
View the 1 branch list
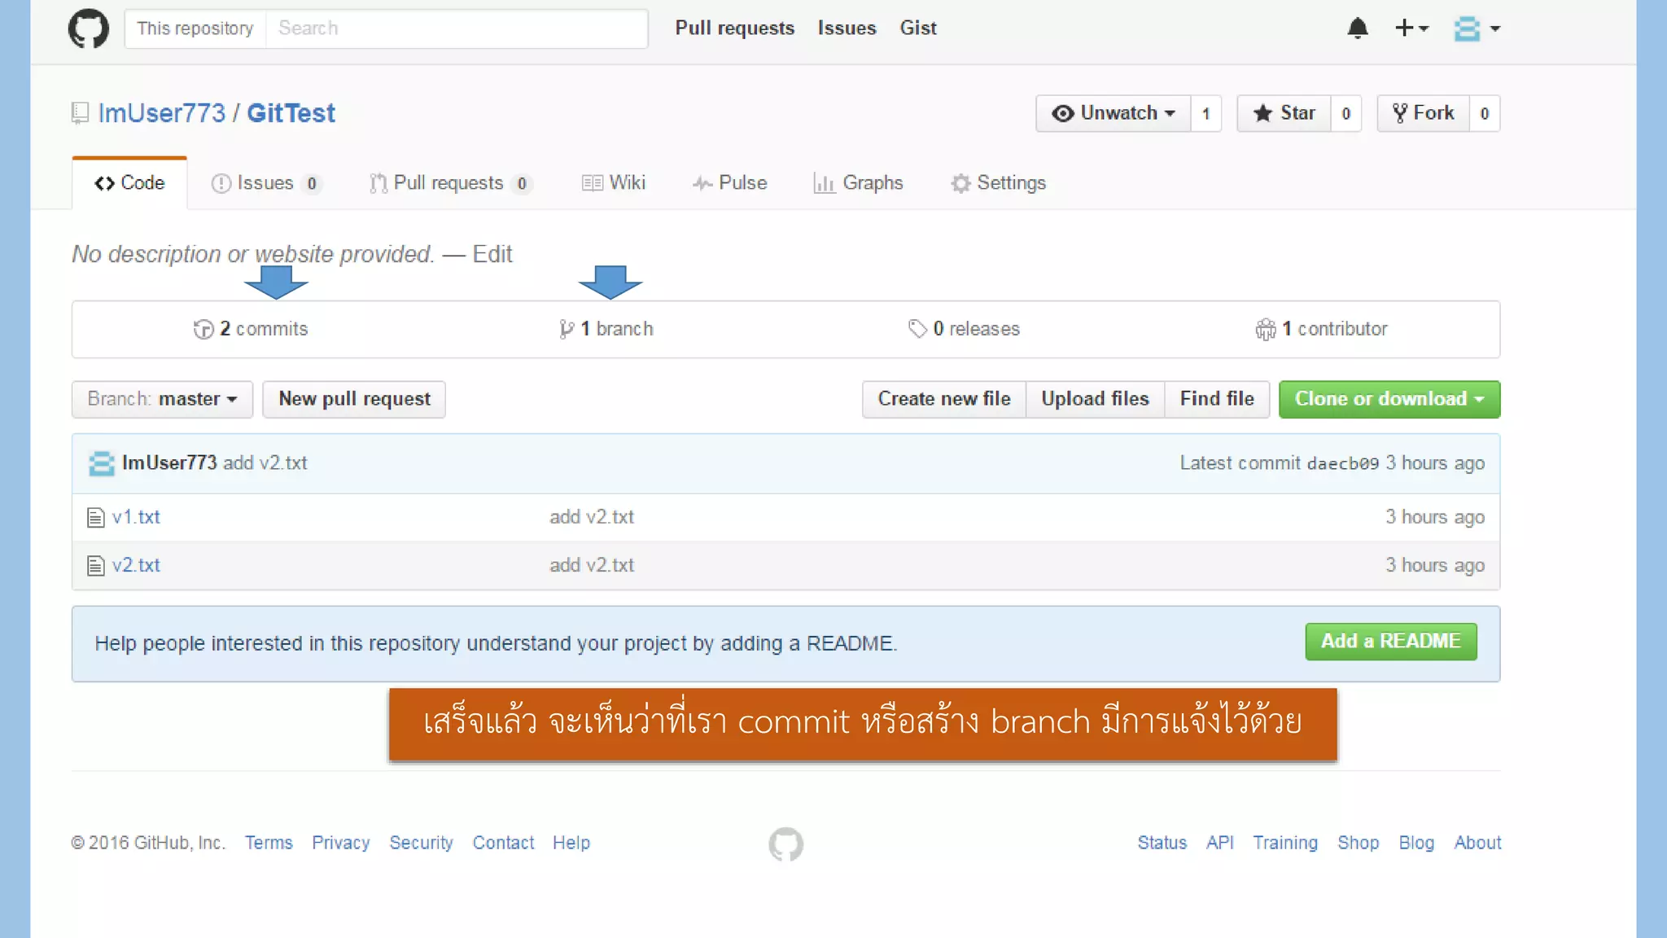606,329
